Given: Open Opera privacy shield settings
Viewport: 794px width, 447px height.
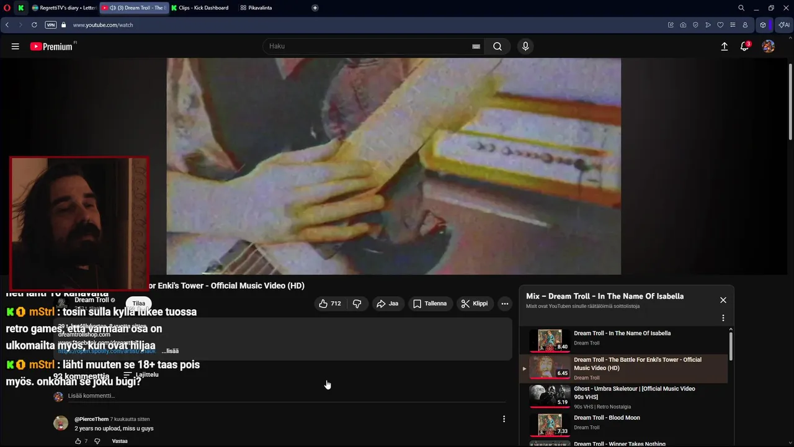Looking at the screenshot, I should point(695,25).
